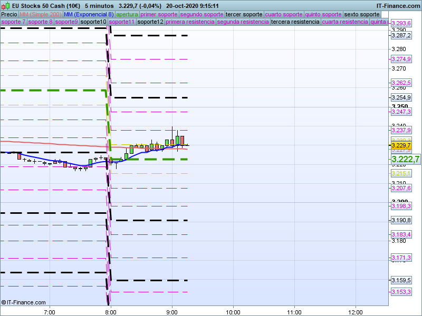This screenshot has height=316, width=422.
Task: Select the MM (Simple 200) indicator label
Action: 41,15
